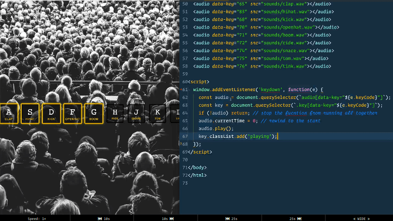Click the 'playing' string on line 67
Viewport: 393px width, 221px height.
[x=260, y=136]
